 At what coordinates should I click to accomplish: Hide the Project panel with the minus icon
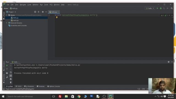(46, 12)
